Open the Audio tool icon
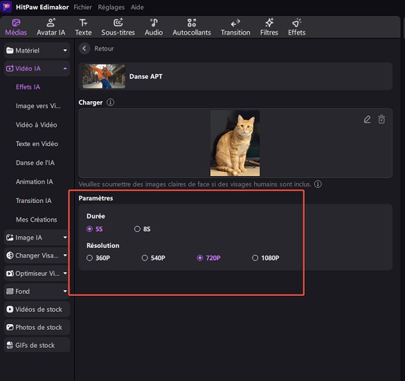Viewport: 405px width, 381px height. [x=154, y=23]
